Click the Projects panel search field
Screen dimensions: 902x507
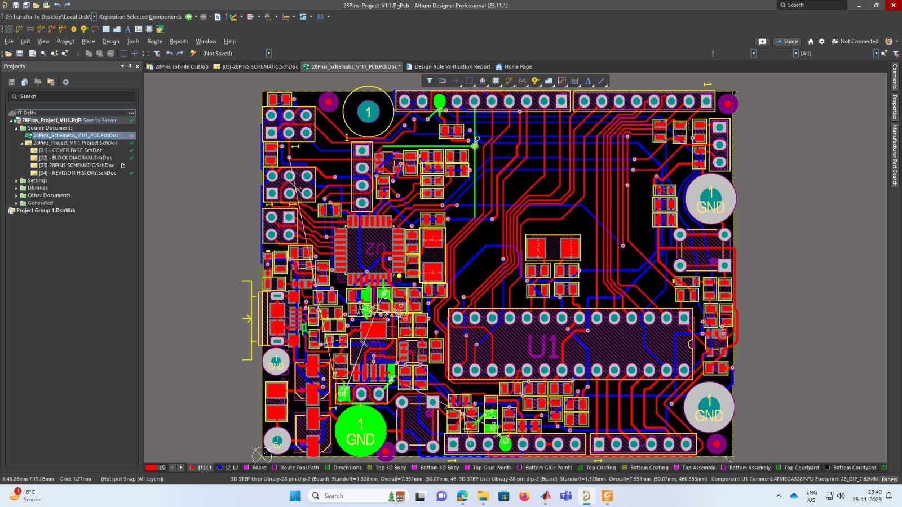pos(72,96)
